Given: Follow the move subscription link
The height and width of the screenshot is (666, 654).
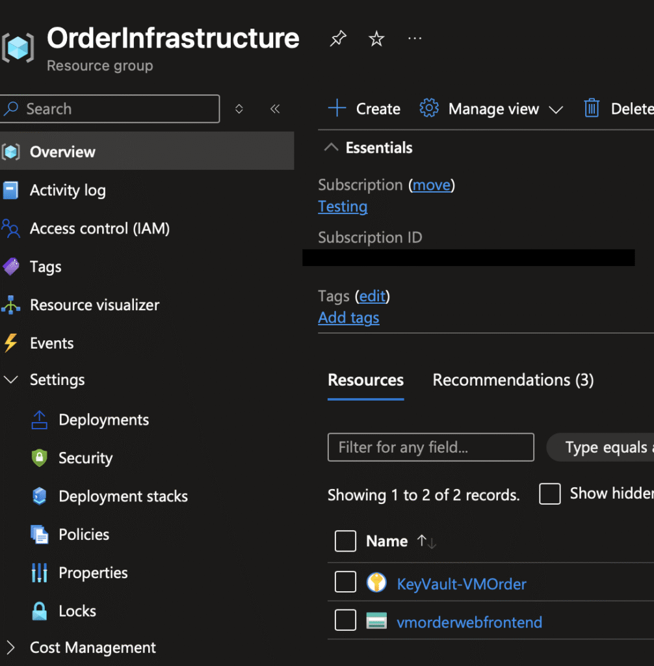Looking at the screenshot, I should tap(432, 185).
